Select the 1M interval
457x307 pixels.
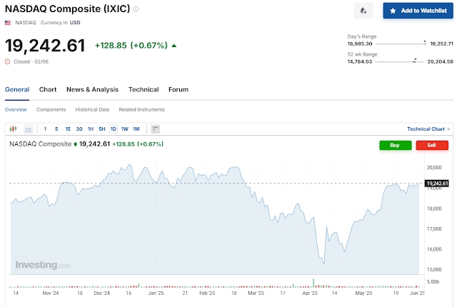[x=136, y=129]
